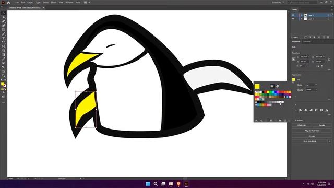
Task: Click the X position input field
Action: coord(305,57)
